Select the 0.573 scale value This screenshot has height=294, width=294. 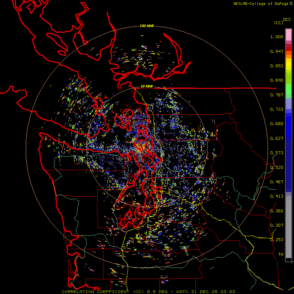pos(277,153)
